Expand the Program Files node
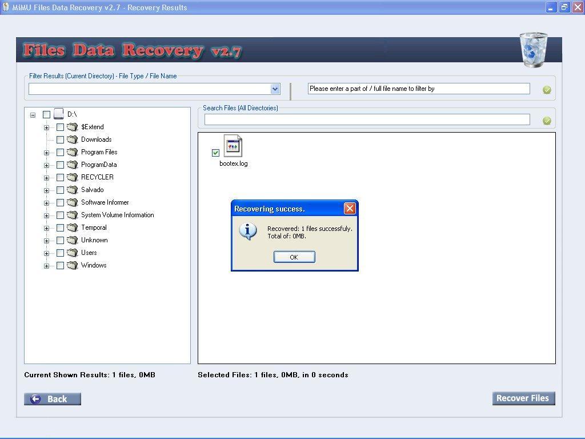The image size is (585, 439). coord(46,153)
